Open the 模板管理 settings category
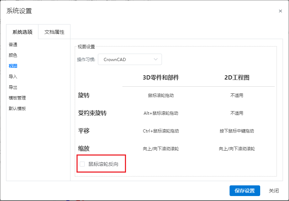 tap(17, 98)
